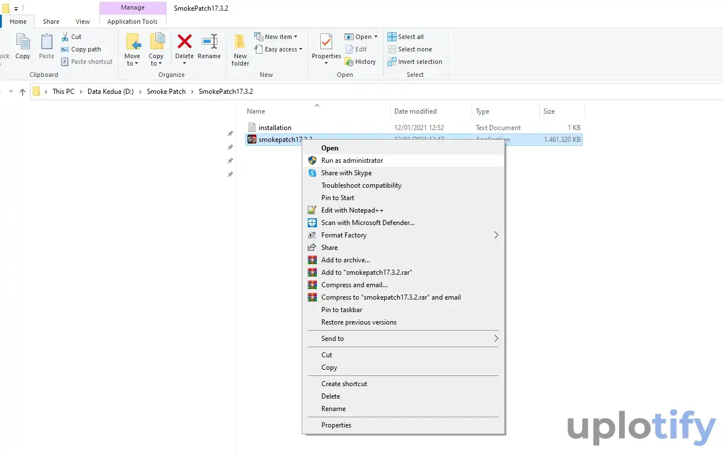
Task: Click This PC in address breadcrumb
Action: [63, 92]
